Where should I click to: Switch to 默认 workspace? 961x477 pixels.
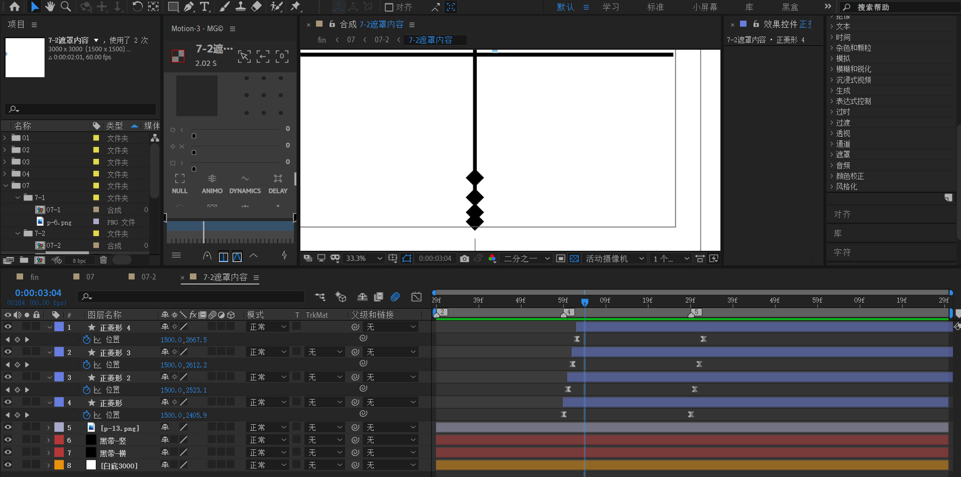[565, 7]
